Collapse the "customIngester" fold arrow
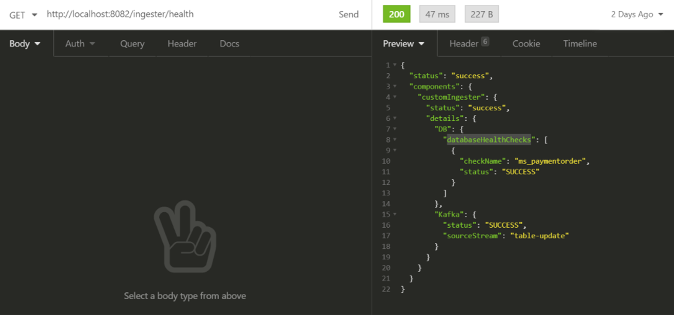 395,97
